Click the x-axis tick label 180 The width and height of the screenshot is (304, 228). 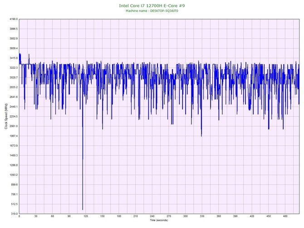[119, 216]
